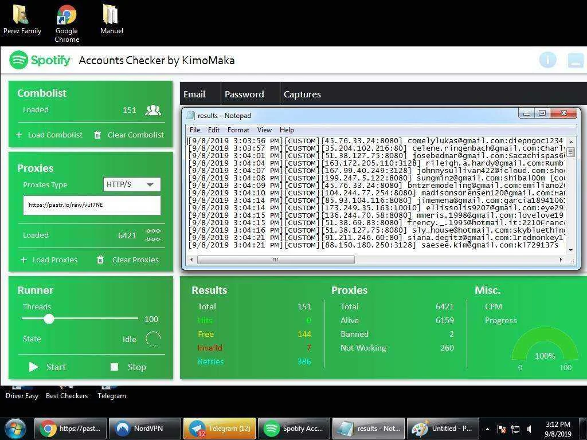Click the loaded proxies network icon
This screenshot has width=587, height=440.
click(x=153, y=235)
